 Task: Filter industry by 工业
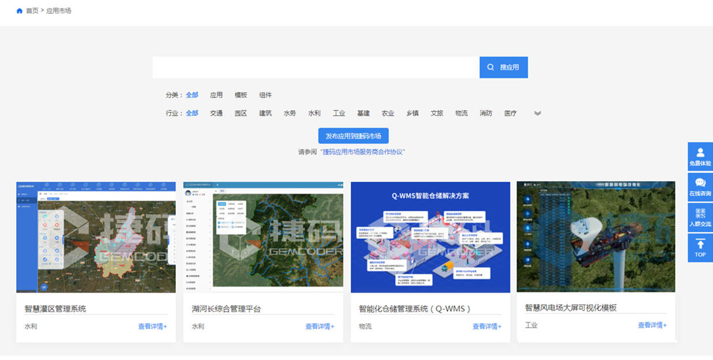click(339, 113)
